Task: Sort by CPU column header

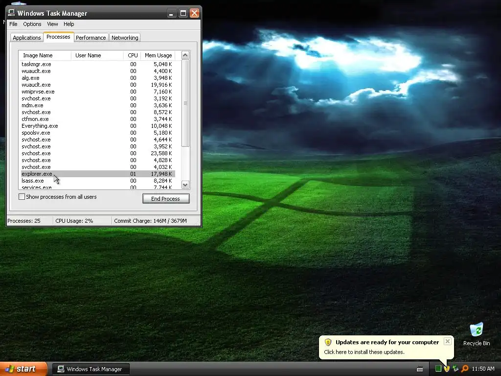Action: 132,55
